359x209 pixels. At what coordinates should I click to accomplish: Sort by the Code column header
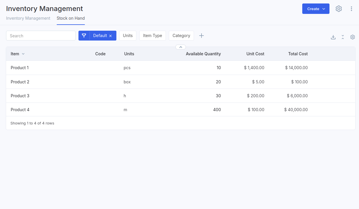(100, 54)
